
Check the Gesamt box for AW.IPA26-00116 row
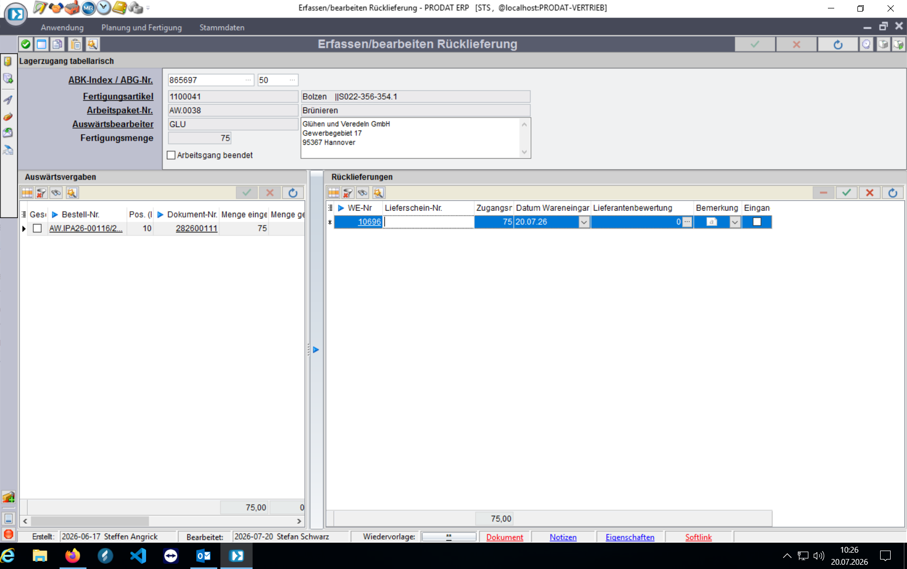pos(37,228)
